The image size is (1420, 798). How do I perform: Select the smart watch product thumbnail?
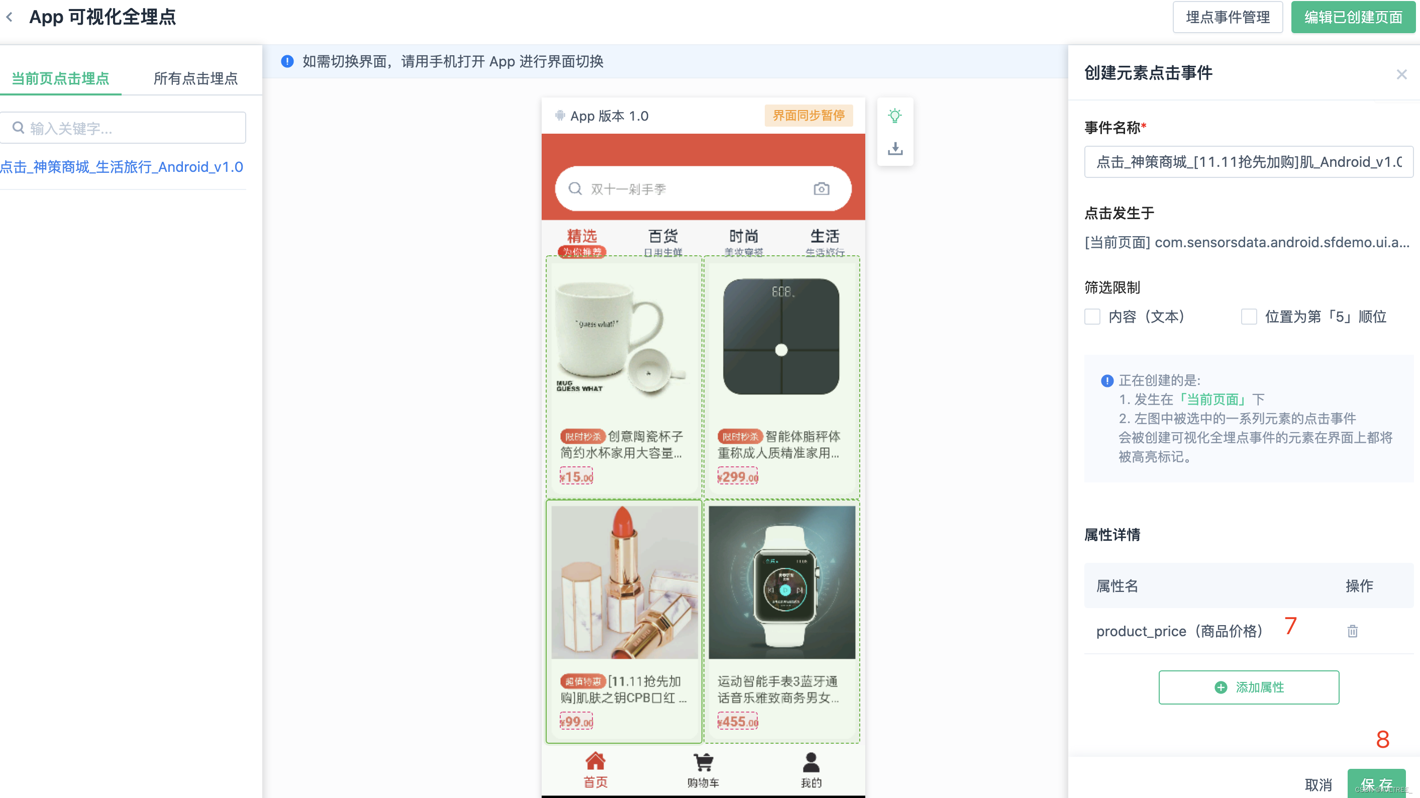coord(781,582)
